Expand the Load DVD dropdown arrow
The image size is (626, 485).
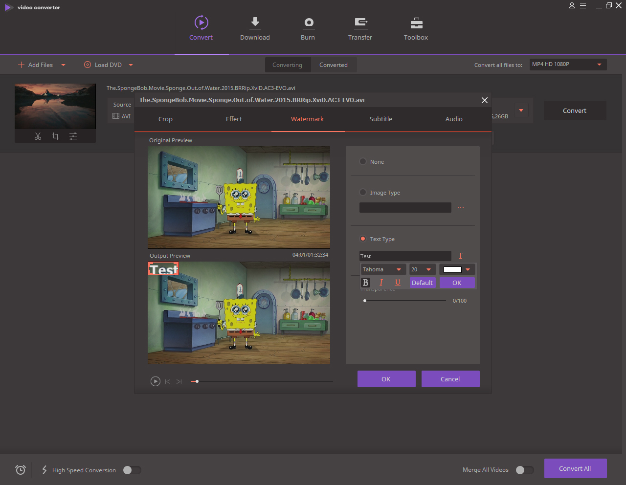[131, 65]
